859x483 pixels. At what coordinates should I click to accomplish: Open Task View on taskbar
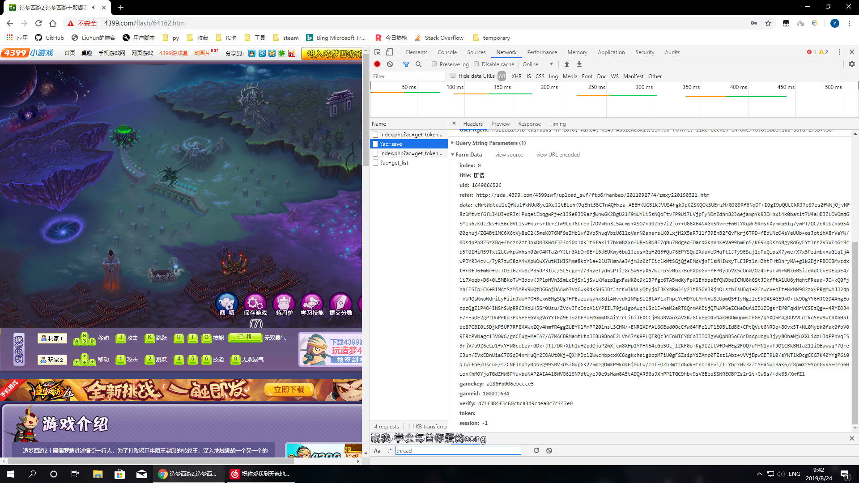tap(75, 474)
